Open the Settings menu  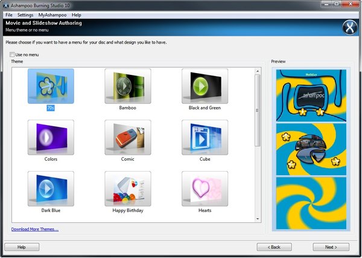25,15
